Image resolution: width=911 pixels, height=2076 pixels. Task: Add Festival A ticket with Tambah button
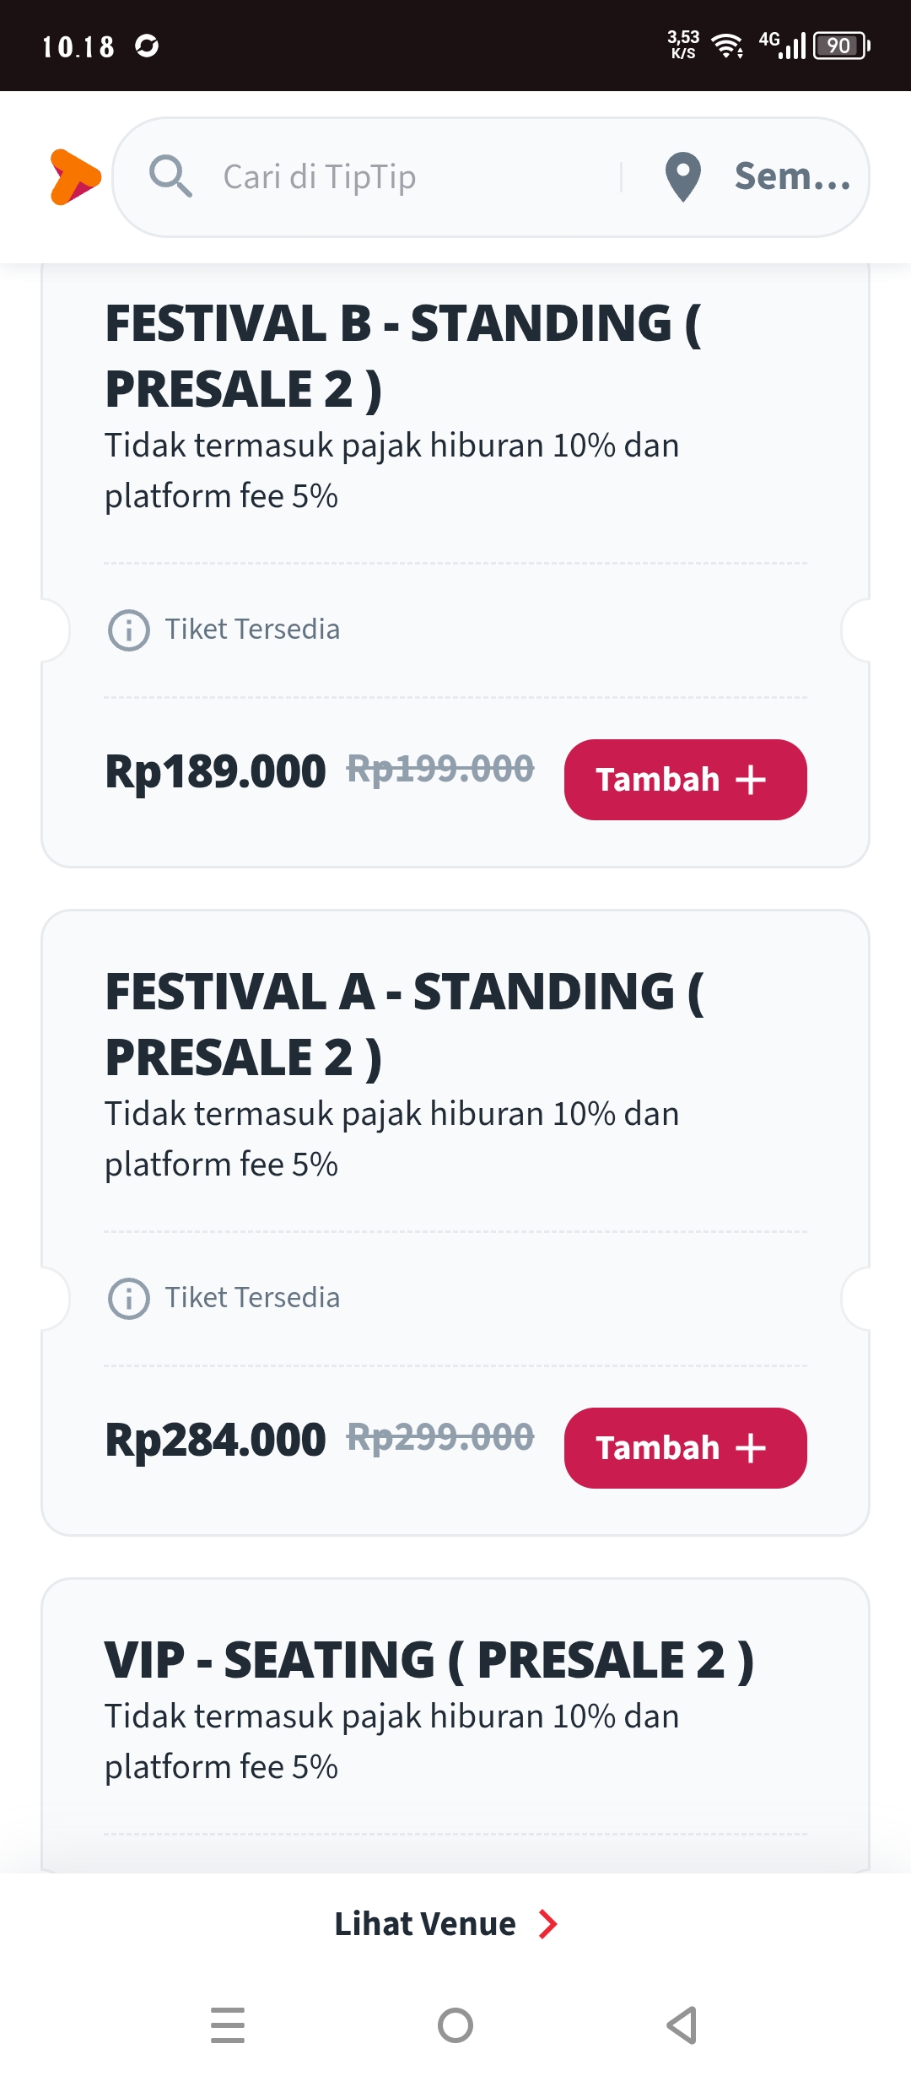coord(685,1448)
